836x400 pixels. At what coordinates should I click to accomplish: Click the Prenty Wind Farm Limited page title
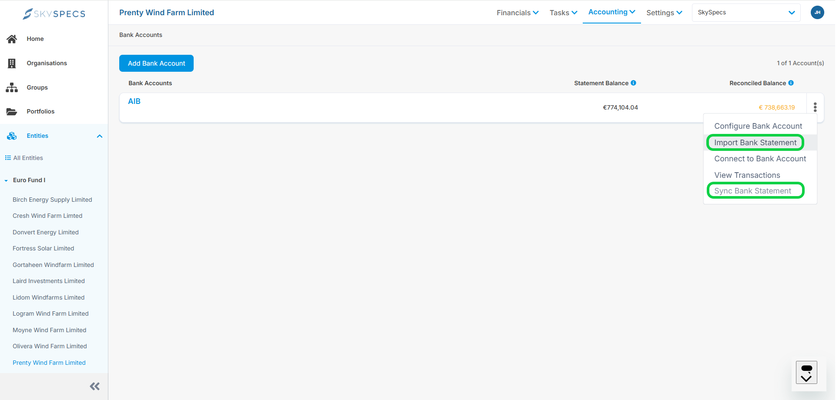point(167,13)
